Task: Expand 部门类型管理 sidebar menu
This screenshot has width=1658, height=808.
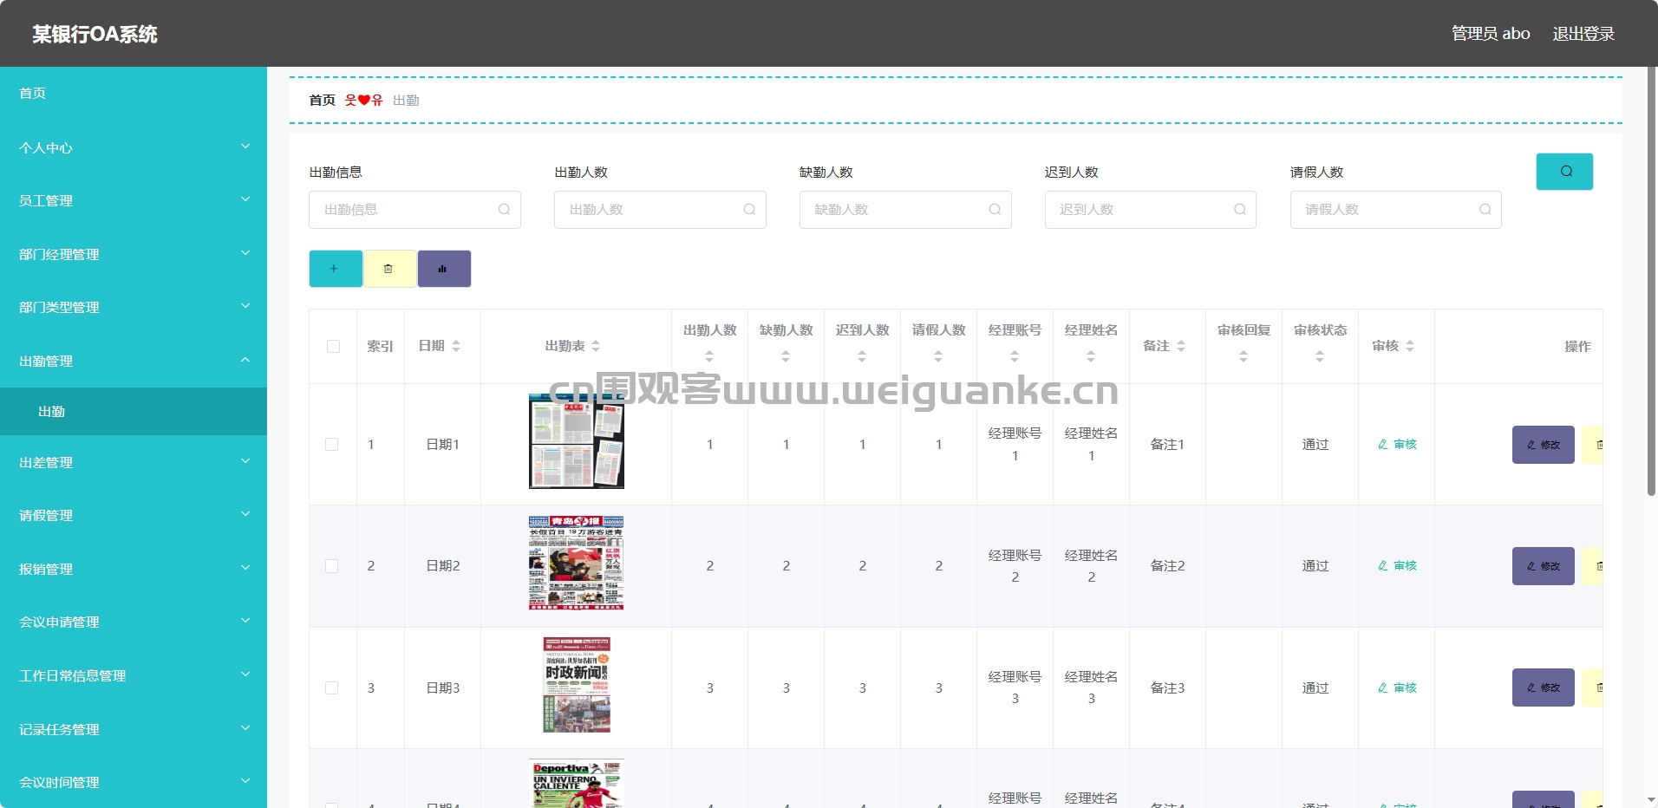Action: 134,307
